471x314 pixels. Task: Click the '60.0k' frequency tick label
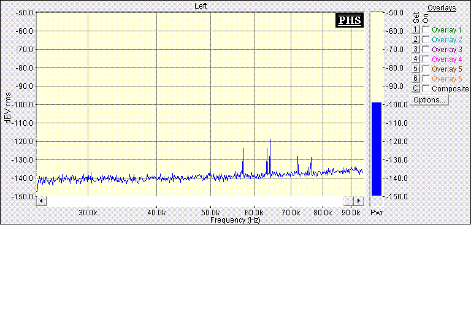click(254, 213)
